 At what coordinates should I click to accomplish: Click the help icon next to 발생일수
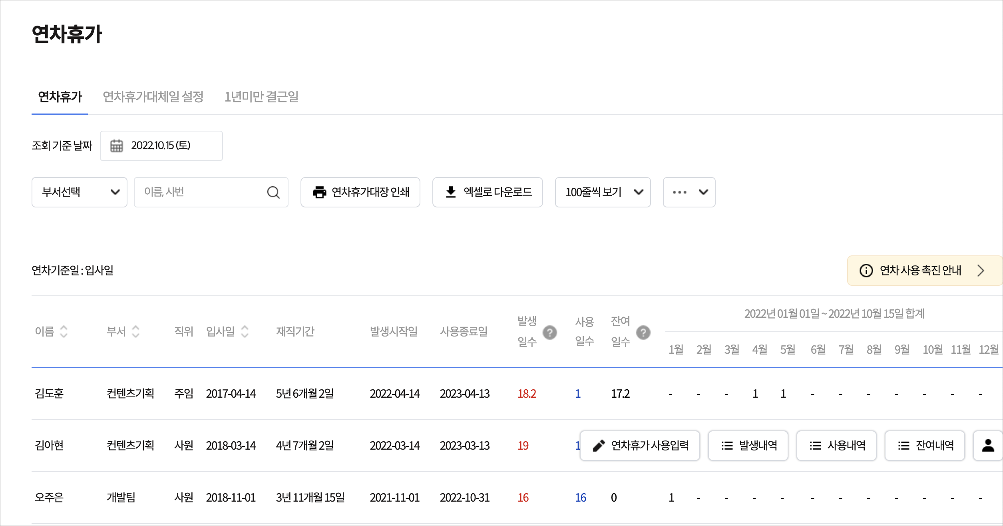click(550, 332)
